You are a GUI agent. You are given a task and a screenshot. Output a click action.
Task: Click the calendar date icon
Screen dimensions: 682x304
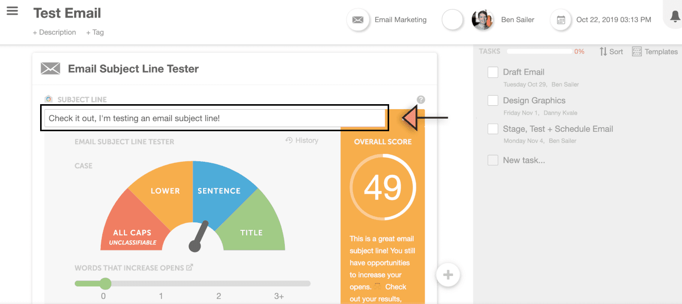[561, 20]
